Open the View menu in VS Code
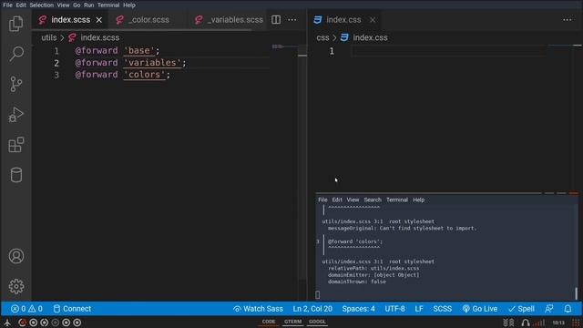The width and height of the screenshot is (583, 328). [63, 5]
